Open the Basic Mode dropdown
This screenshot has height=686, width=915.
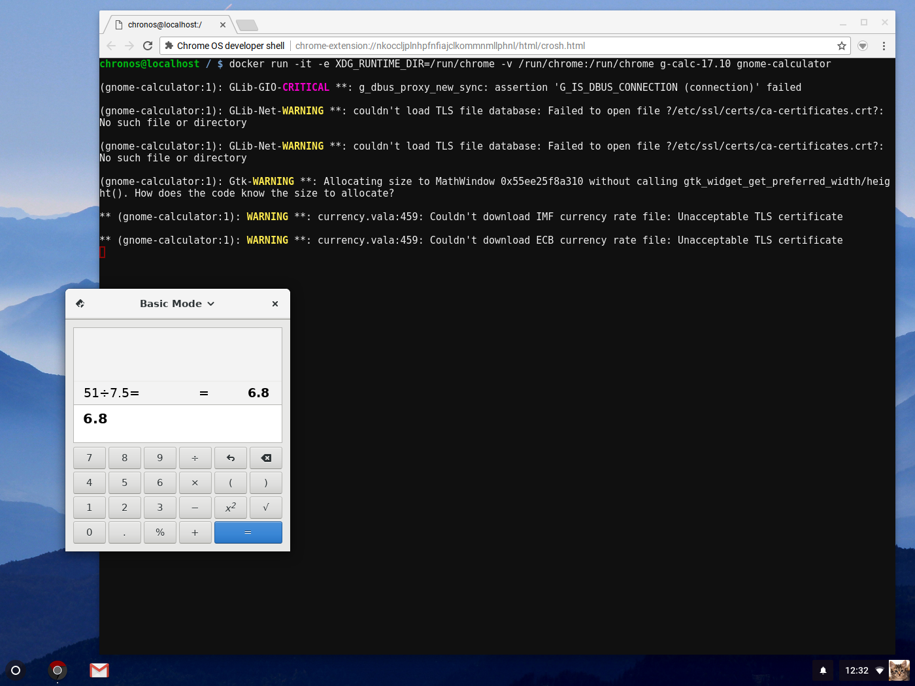177,304
